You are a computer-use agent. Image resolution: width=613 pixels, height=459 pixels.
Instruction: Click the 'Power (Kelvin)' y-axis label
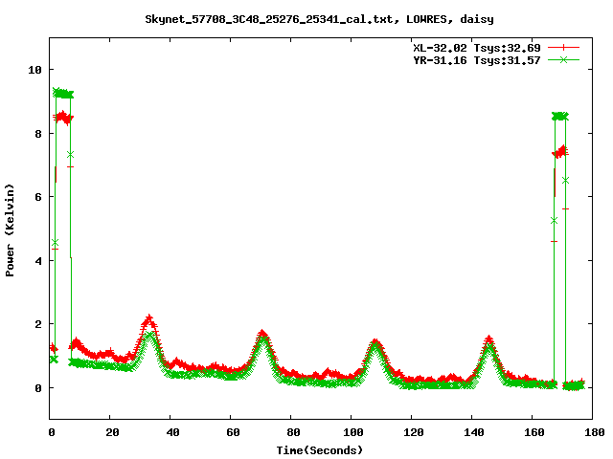[x=10, y=230]
